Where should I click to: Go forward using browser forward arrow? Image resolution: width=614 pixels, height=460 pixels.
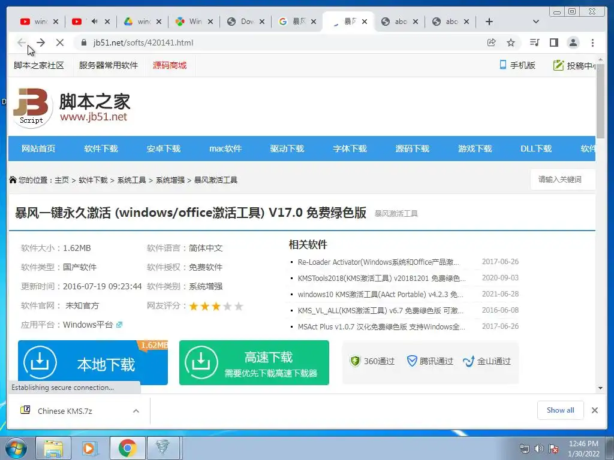pos(41,43)
